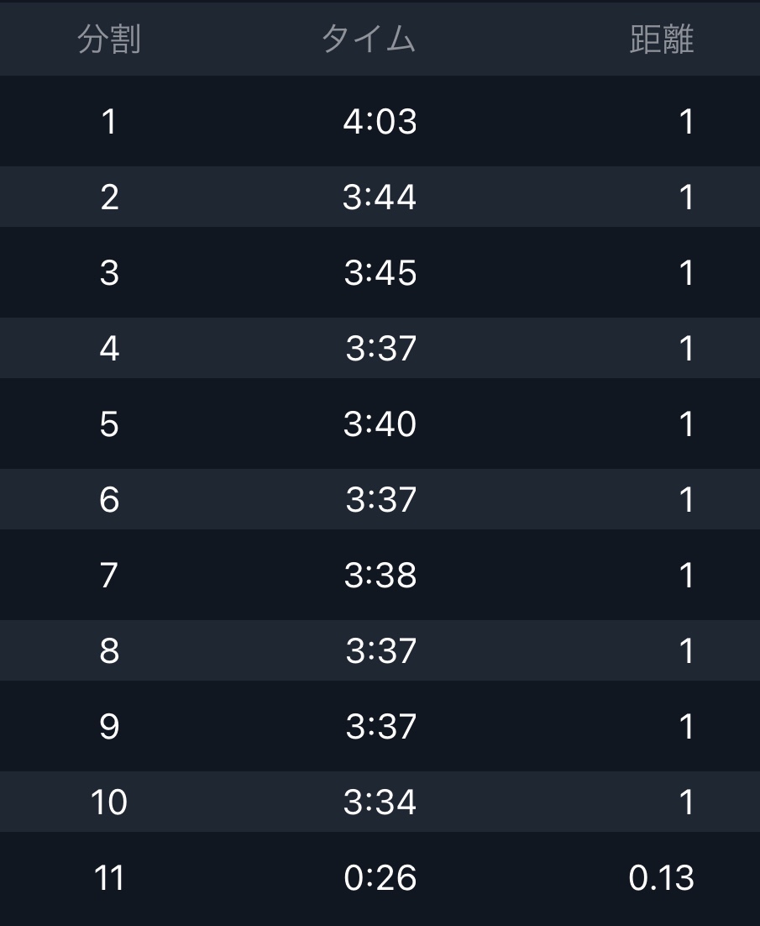760x926 pixels.
Task: Click the 3:37 time in split 8
Action: click(x=380, y=651)
